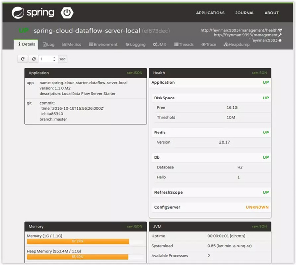Open the Logging tab

(136, 44)
